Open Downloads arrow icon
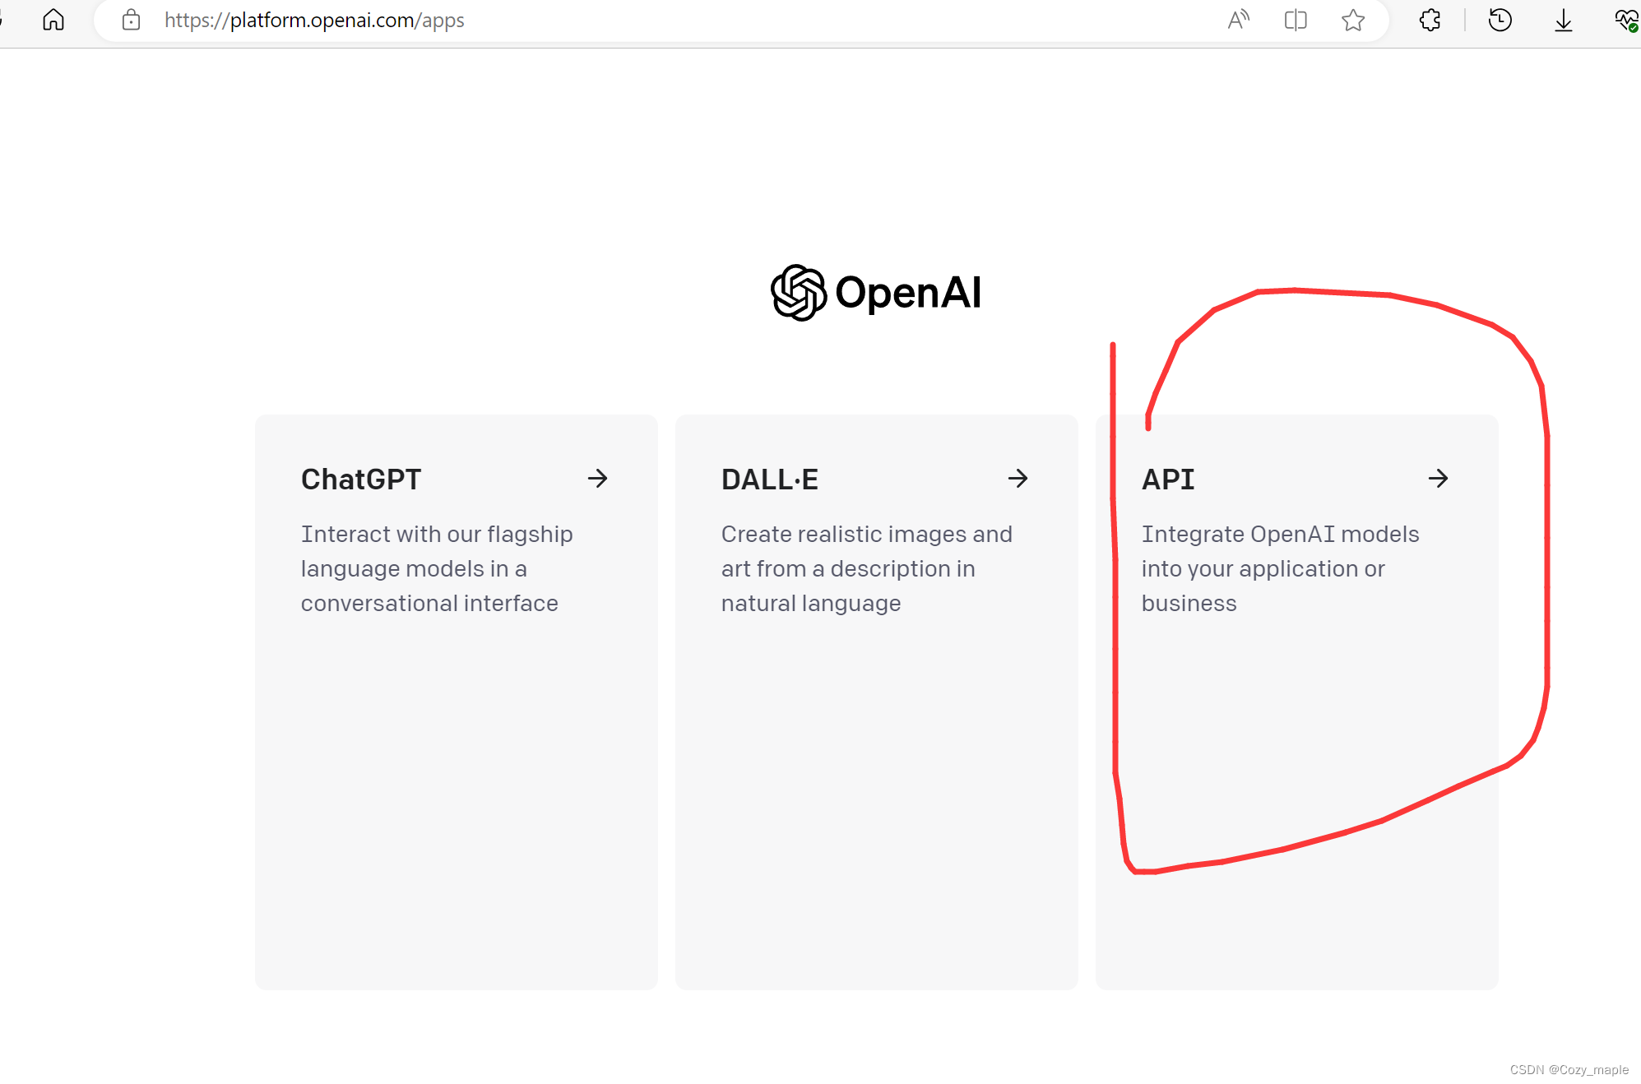 [1564, 20]
